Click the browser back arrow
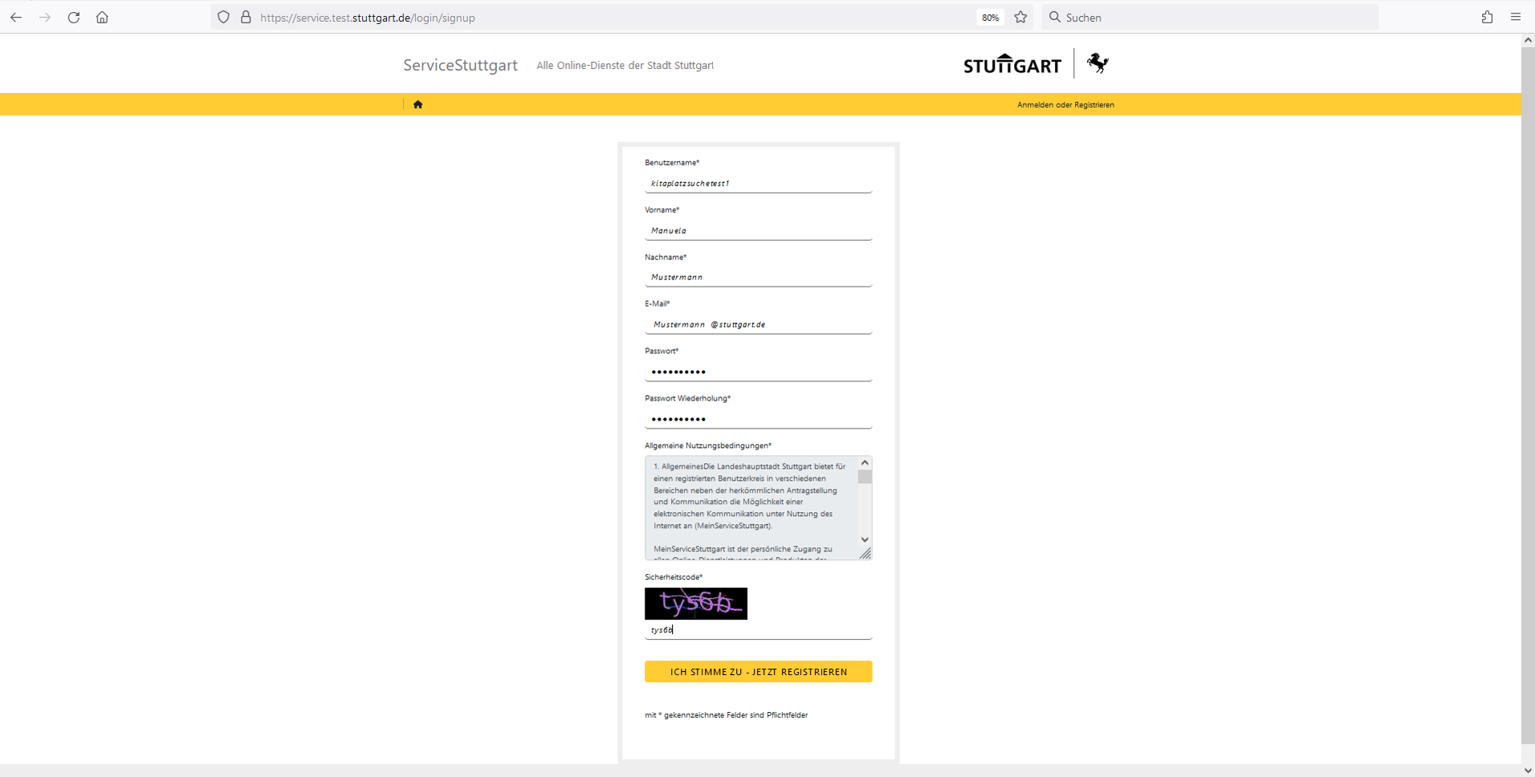 click(16, 17)
